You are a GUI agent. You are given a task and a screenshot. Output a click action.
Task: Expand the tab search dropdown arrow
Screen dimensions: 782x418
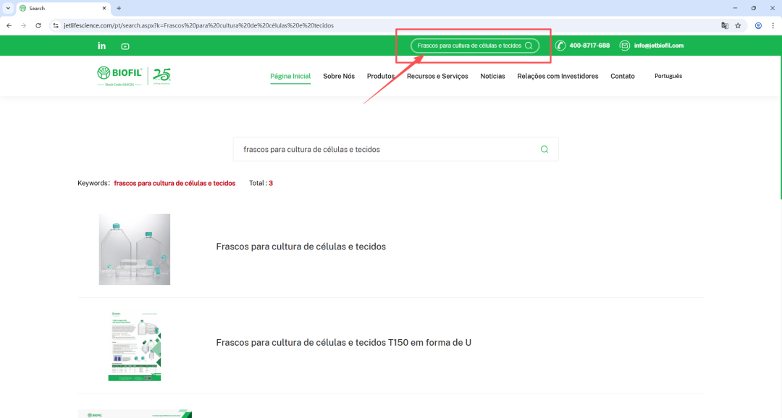coord(8,8)
